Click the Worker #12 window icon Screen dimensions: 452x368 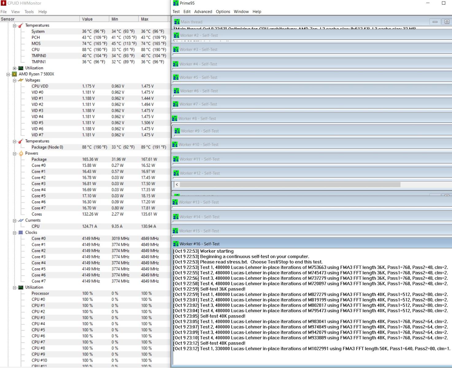pos(176,173)
